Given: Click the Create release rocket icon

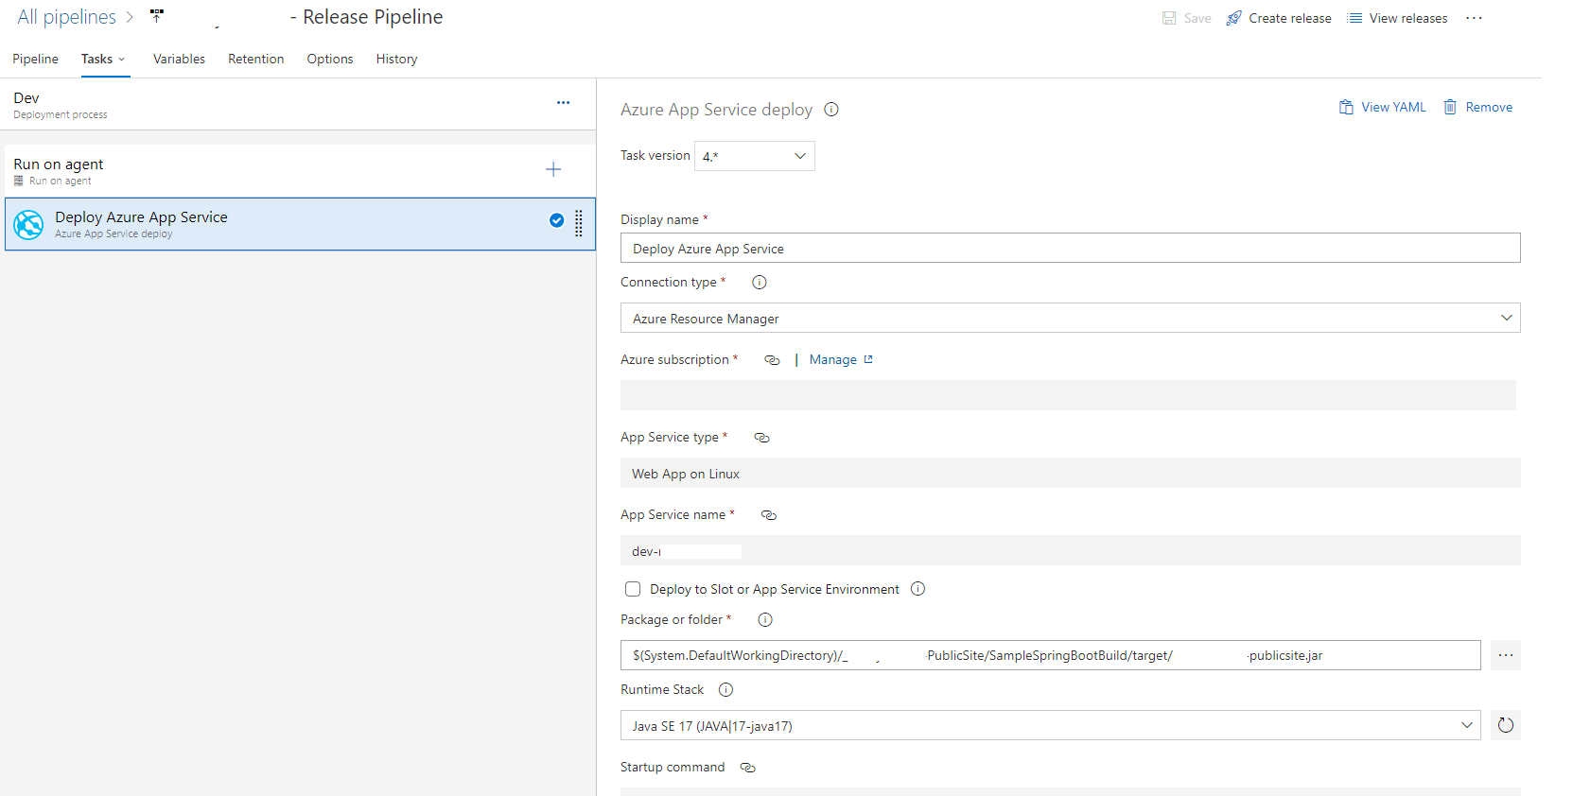Looking at the screenshot, I should [1233, 18].
